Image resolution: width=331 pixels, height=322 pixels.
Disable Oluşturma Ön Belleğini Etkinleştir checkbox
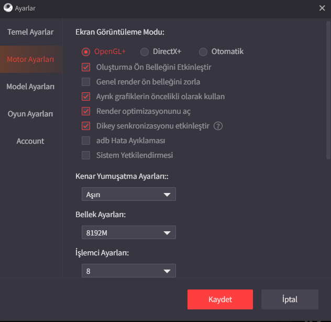[x=86, y=67]
